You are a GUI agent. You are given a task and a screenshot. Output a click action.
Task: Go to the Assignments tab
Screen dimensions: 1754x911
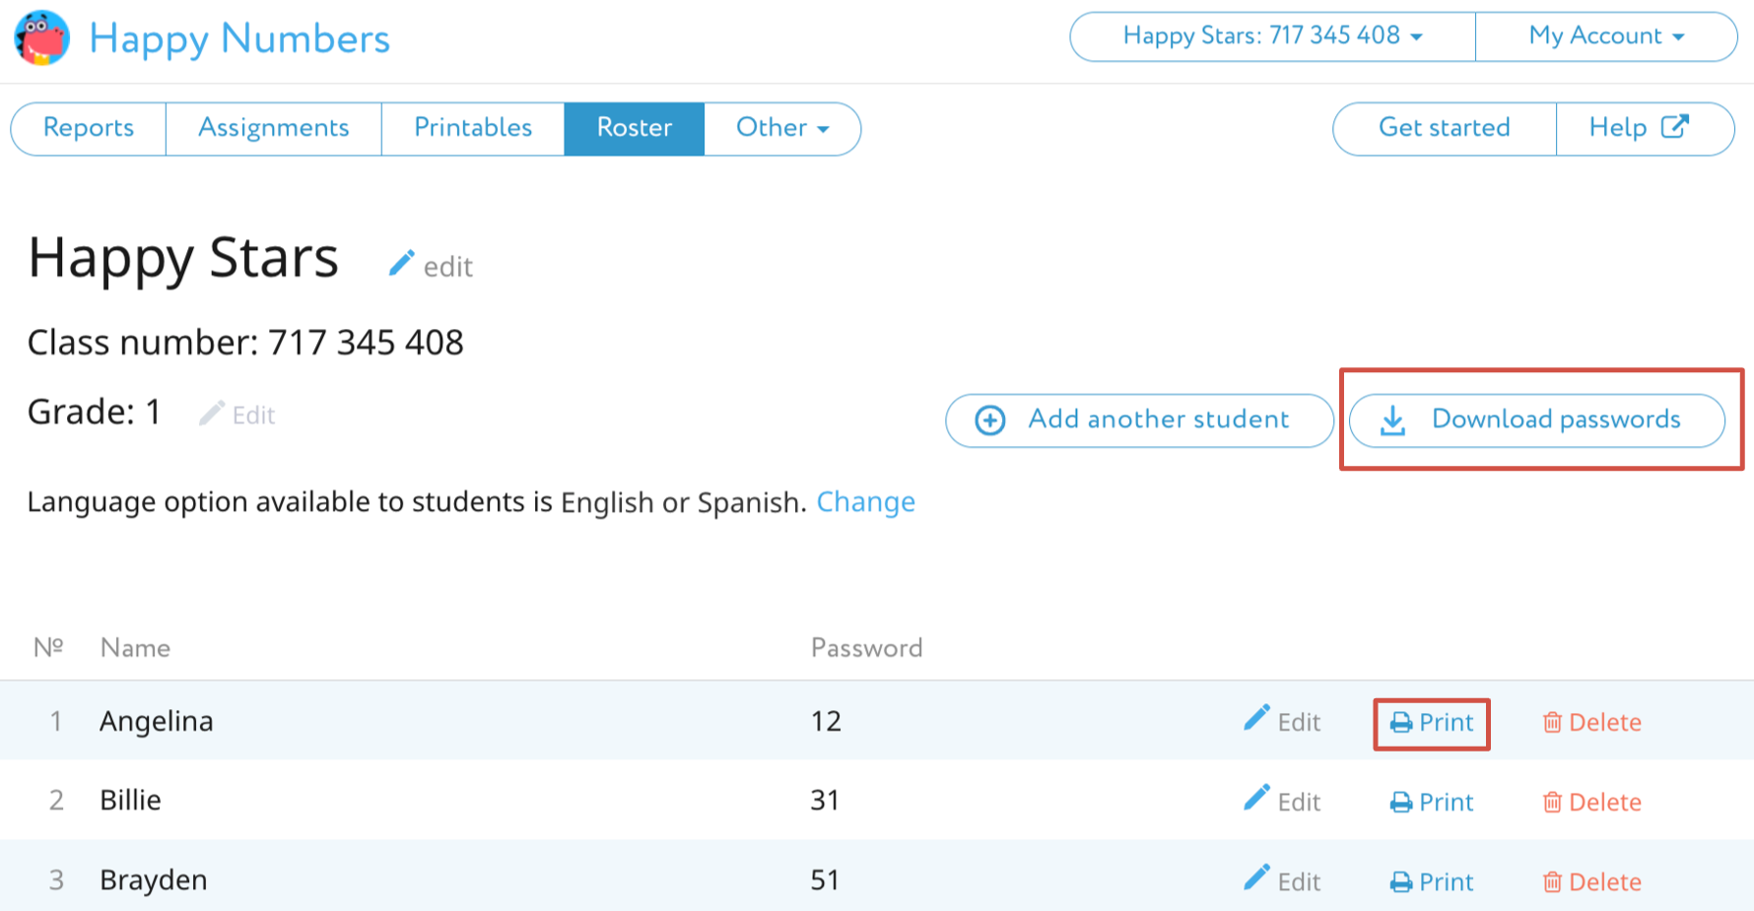pos(274,128)
